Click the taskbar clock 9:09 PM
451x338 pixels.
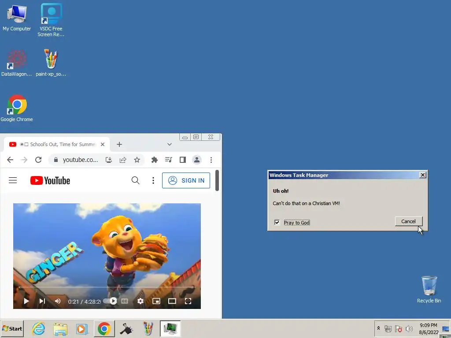click(428, 325)
